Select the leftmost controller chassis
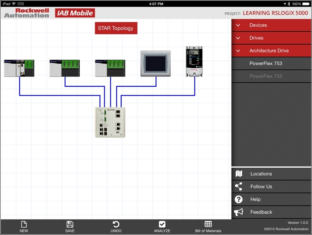312x235 pixels. click(19, 68)
